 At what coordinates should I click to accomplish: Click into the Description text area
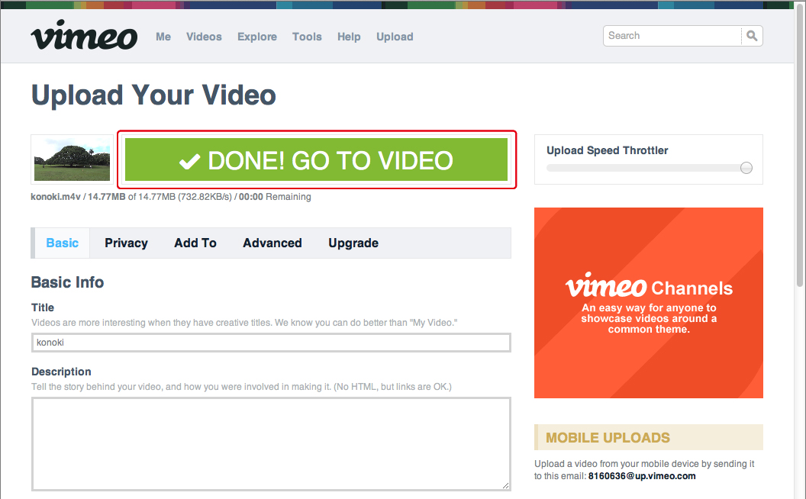tap(272, 444)
